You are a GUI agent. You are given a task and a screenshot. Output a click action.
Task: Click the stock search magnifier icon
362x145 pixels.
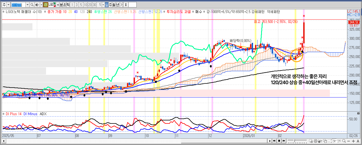pyautogui.click(x=32, y=5)
